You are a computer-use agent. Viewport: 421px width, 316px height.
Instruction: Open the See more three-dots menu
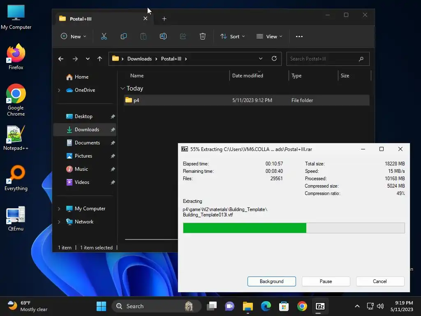(x=299, y=36)
